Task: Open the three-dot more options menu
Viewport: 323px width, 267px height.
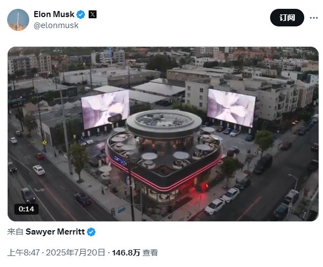Action: point(314,18)
